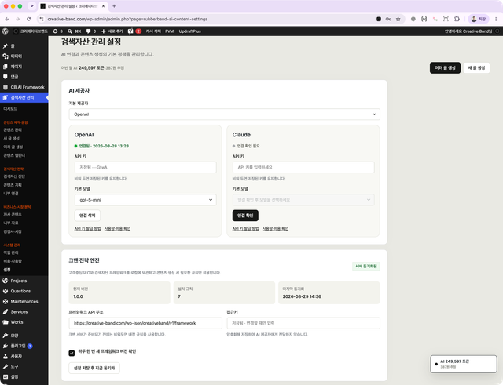
Task: Open the gpt-5-mini model dropdown
Action: pyautogui.click(x=145, y=200)
